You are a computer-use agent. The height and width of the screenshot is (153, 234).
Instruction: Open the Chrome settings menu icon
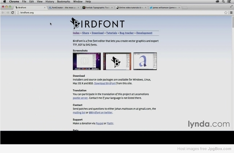point(231,13)
